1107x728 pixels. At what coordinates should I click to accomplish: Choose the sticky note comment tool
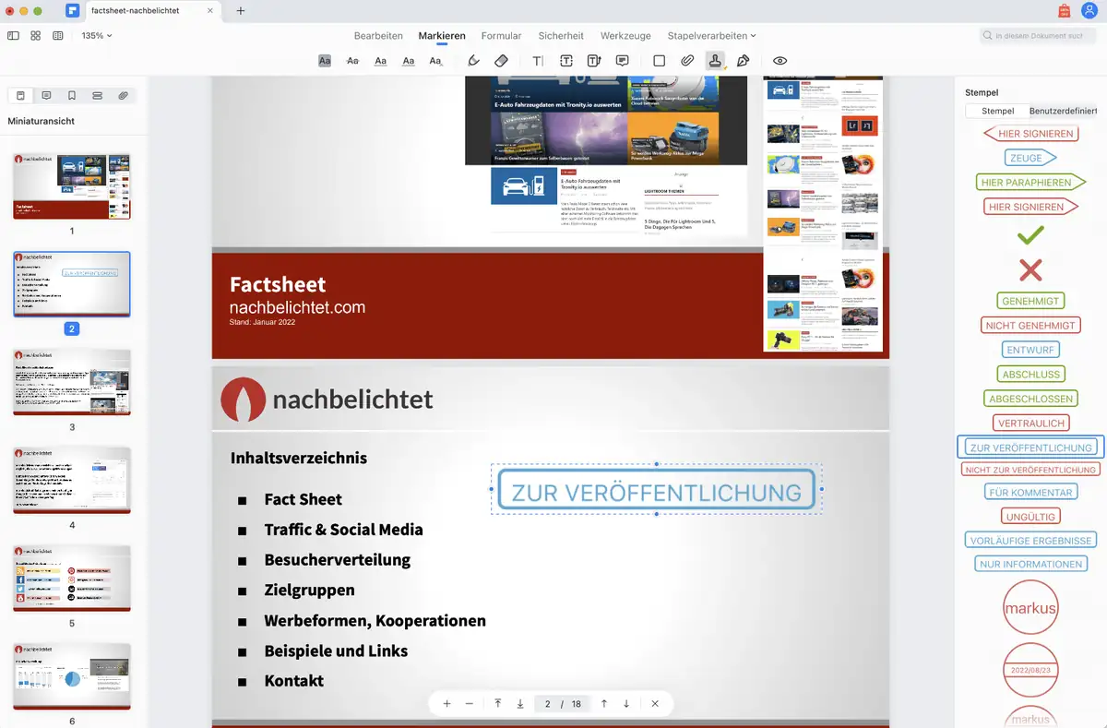623,61
